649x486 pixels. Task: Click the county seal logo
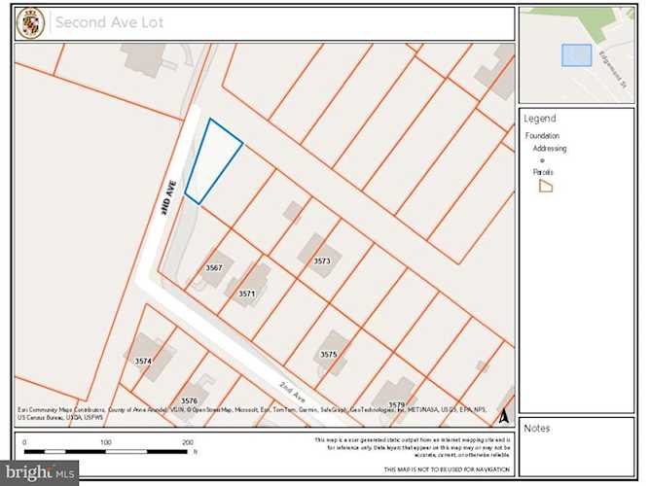30,22
